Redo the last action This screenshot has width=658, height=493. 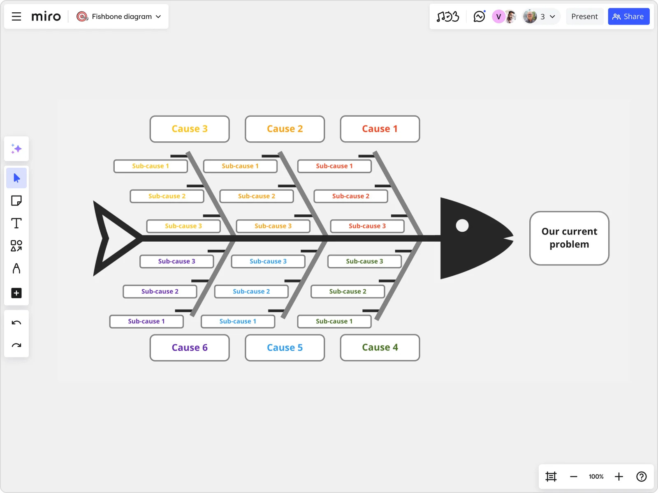16,346
